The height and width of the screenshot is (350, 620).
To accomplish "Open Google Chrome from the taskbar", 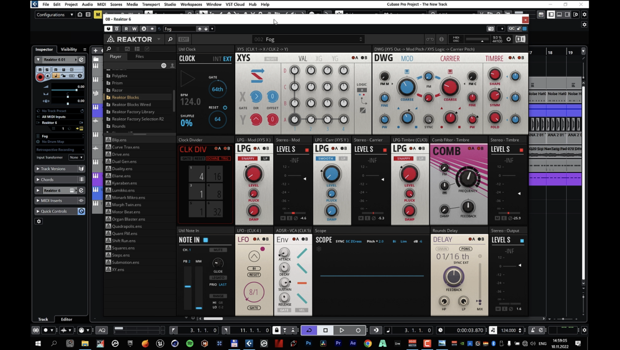I will click(x=368, y=343).
